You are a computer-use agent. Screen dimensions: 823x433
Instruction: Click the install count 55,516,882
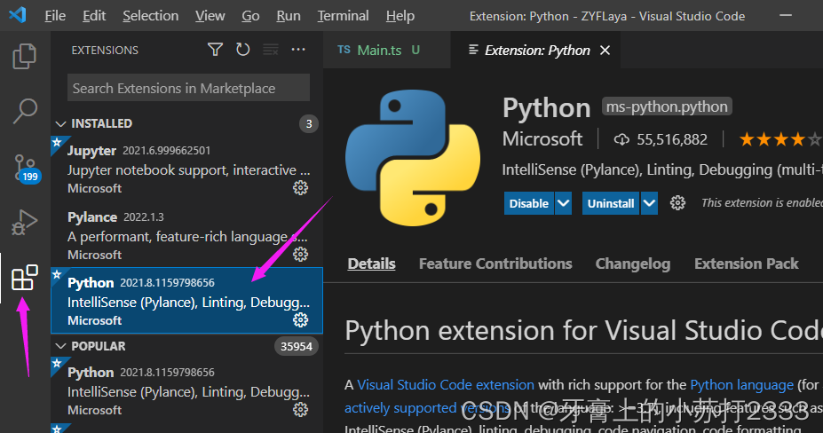672,139
